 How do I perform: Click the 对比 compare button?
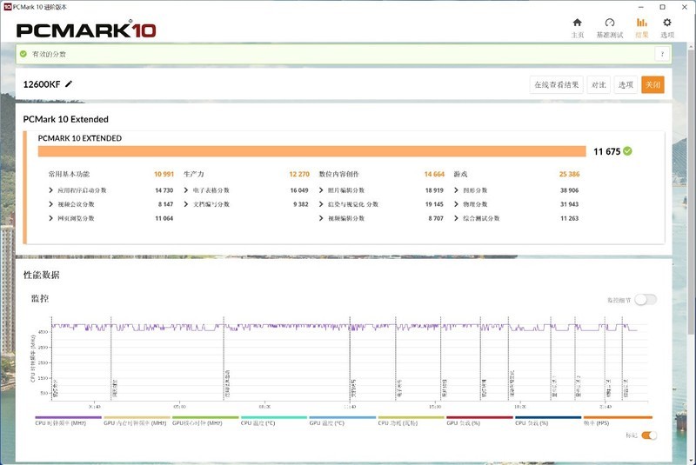tap(599, 84)
